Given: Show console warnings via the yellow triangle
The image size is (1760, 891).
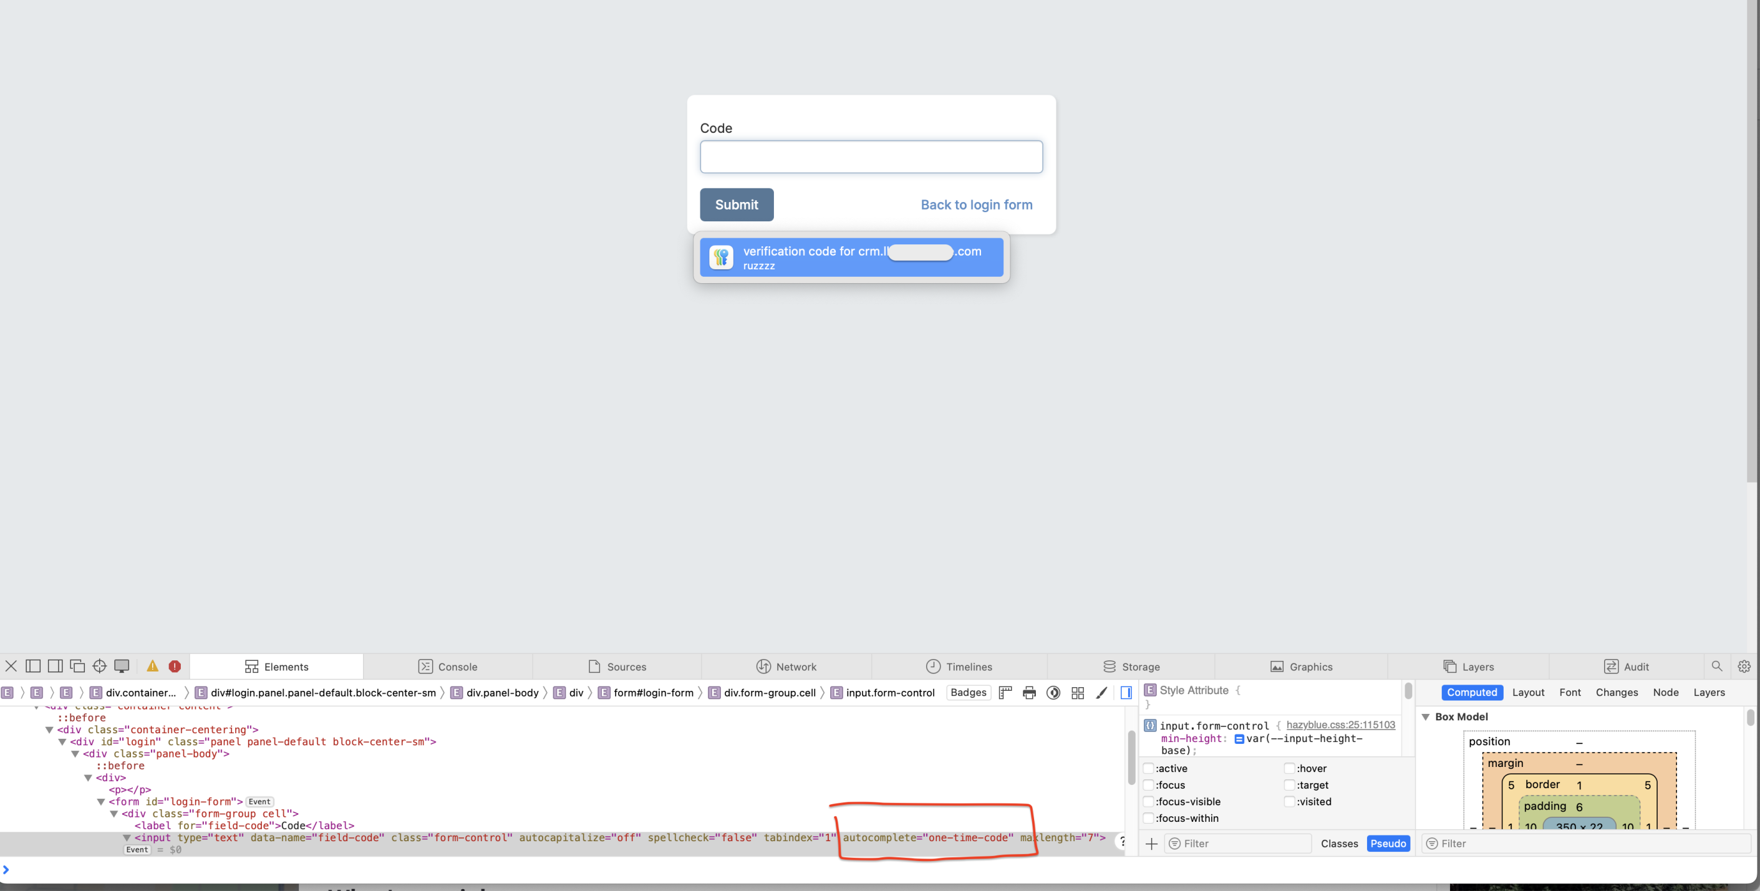Looking at the screenshot, I should coord(152,666).
